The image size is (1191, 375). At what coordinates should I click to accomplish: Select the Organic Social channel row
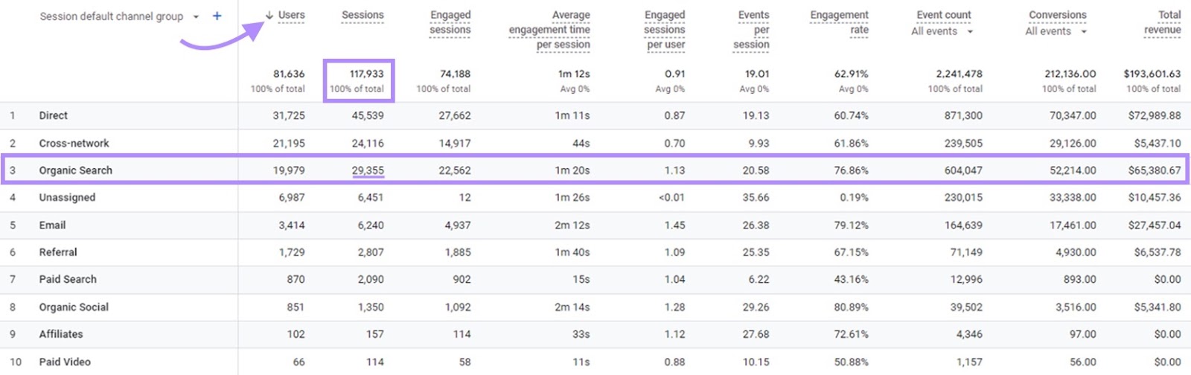(595, 307)
